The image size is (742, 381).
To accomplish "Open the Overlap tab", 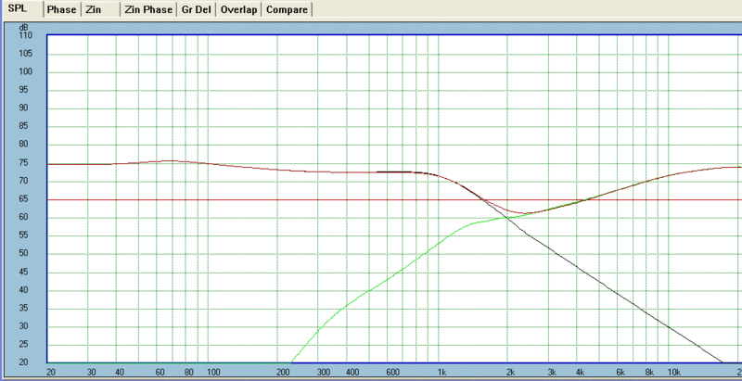I will click(x=239, y=9).
